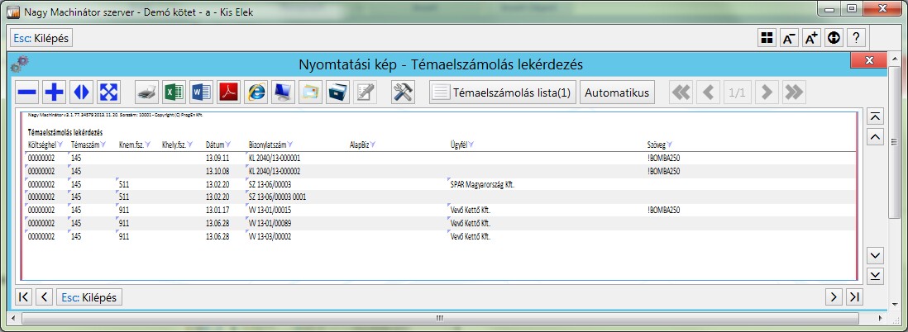Select bizonylatszám KL 2040/13-000001
Screen dimensions: 908x332
pos(275,158)
